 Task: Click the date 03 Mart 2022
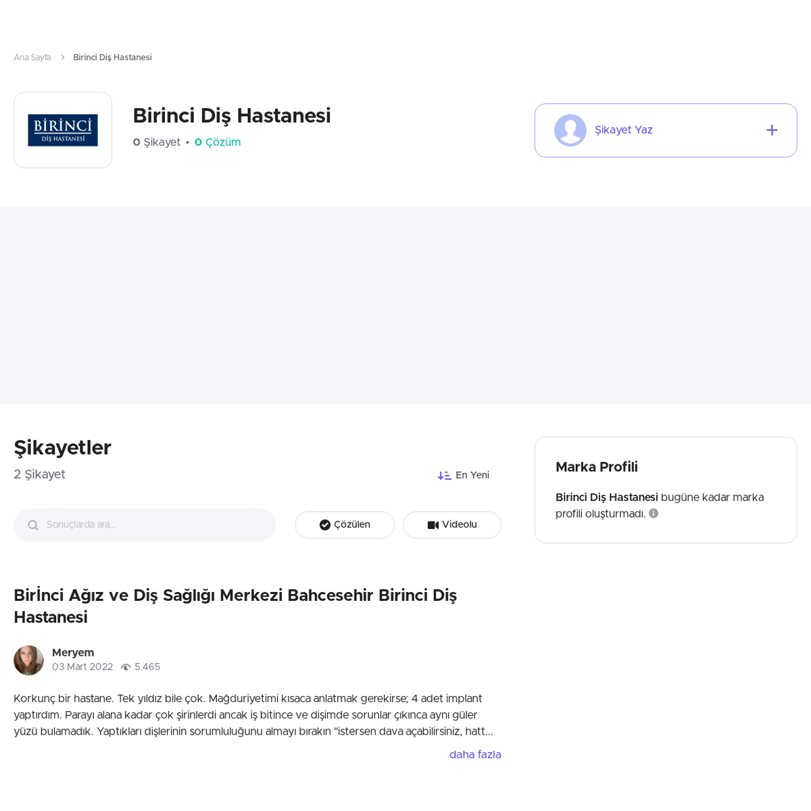coord(82,667)
